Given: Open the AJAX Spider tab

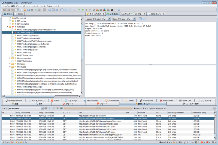Looking at the screenshot, I should click(x=166, y=101).
